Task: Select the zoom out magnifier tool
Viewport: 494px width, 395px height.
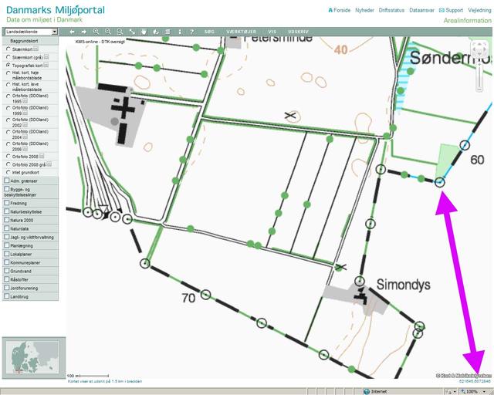Action: [109, 32]
